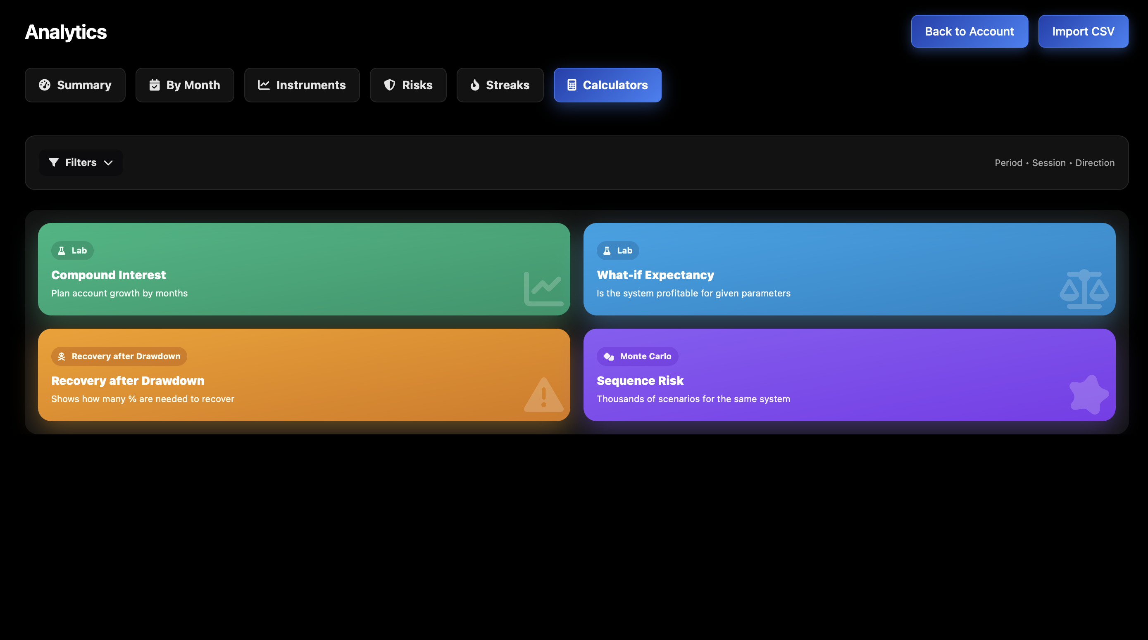Go to the Streaks tab

500,85
